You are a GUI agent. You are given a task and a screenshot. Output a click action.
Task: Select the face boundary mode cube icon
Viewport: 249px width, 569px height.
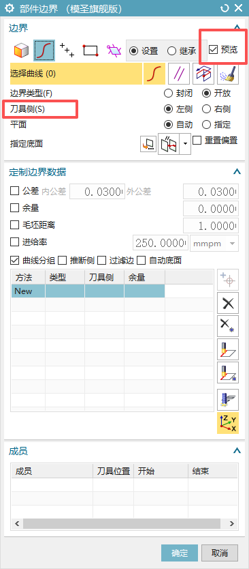[21, 50]
